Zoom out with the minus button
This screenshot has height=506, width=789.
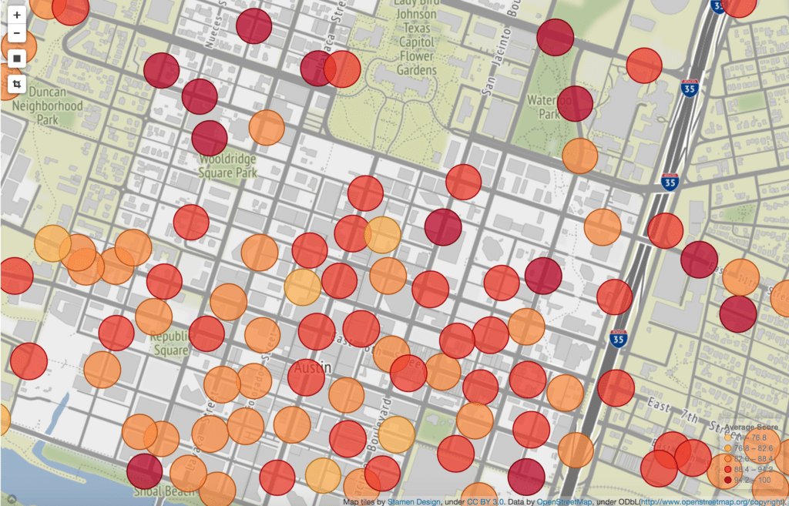[17, 33]
